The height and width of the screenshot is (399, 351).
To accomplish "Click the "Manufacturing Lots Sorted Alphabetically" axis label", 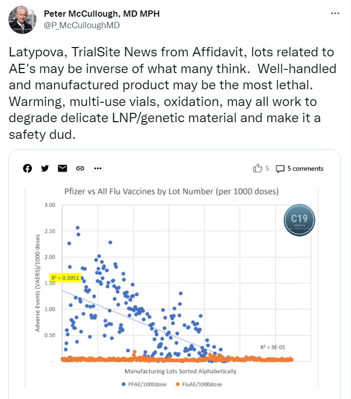I will point(180,371).
